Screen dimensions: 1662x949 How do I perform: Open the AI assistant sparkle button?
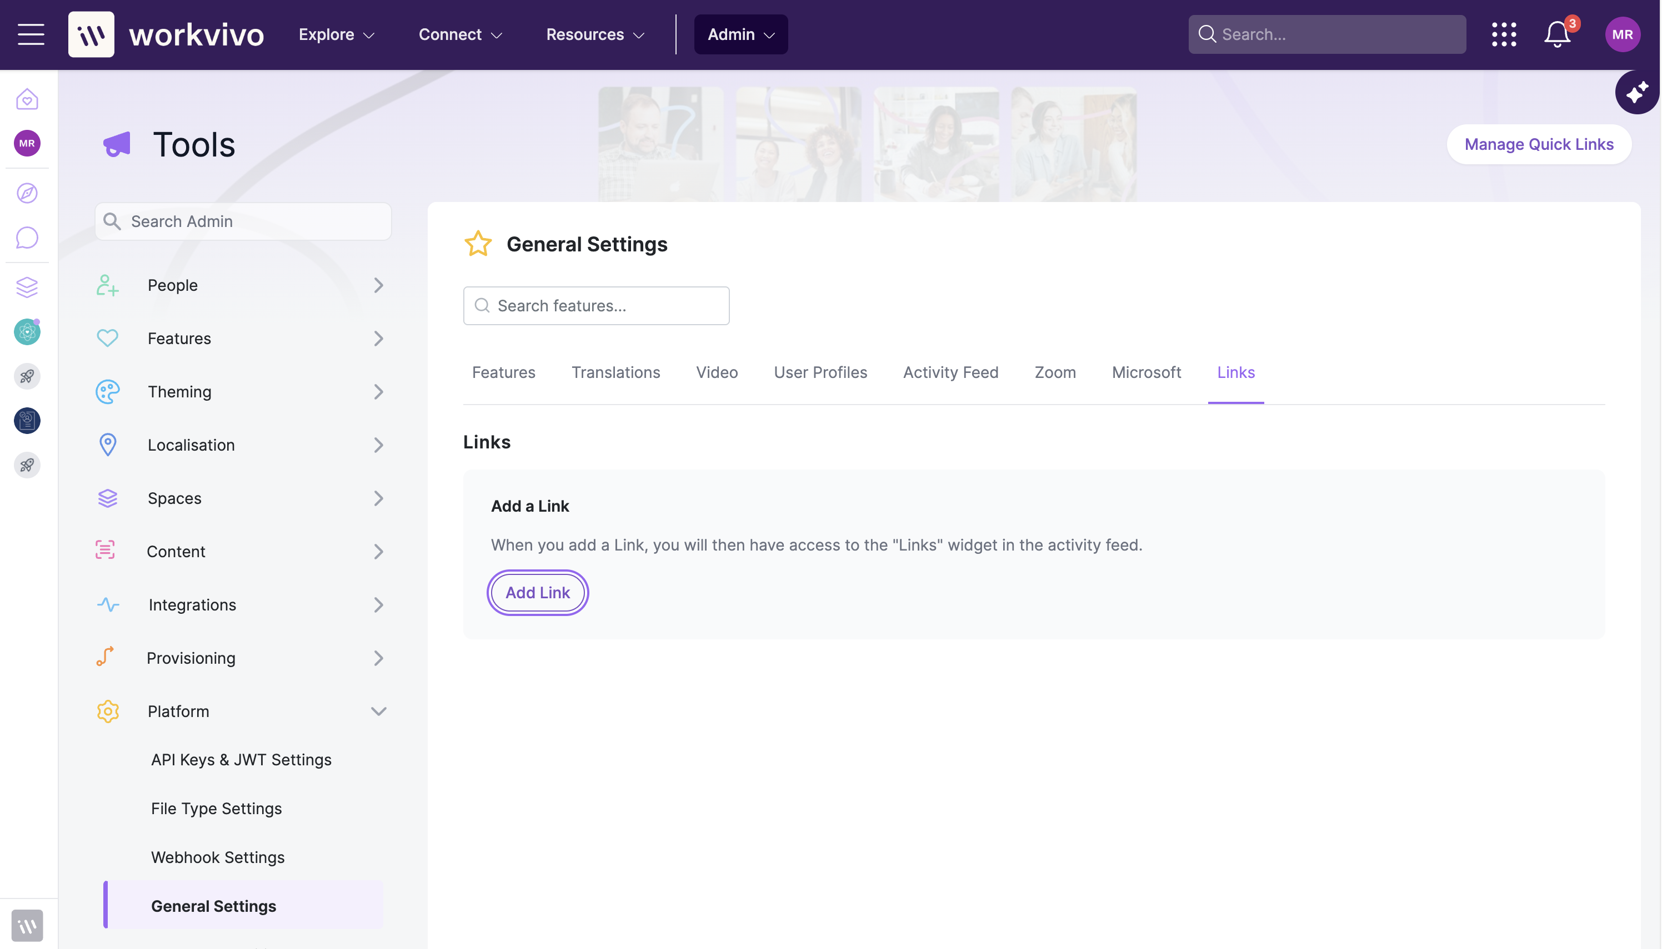coord(1636,93)
